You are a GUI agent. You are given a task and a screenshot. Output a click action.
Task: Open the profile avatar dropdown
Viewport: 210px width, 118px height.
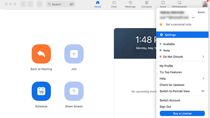pyautogui.click(x=205, y=4)
